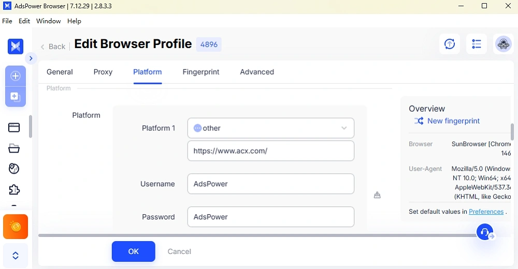Open the browser profiles window icon
The width and height of the screenshot is (518, 269).
[14, 127]
